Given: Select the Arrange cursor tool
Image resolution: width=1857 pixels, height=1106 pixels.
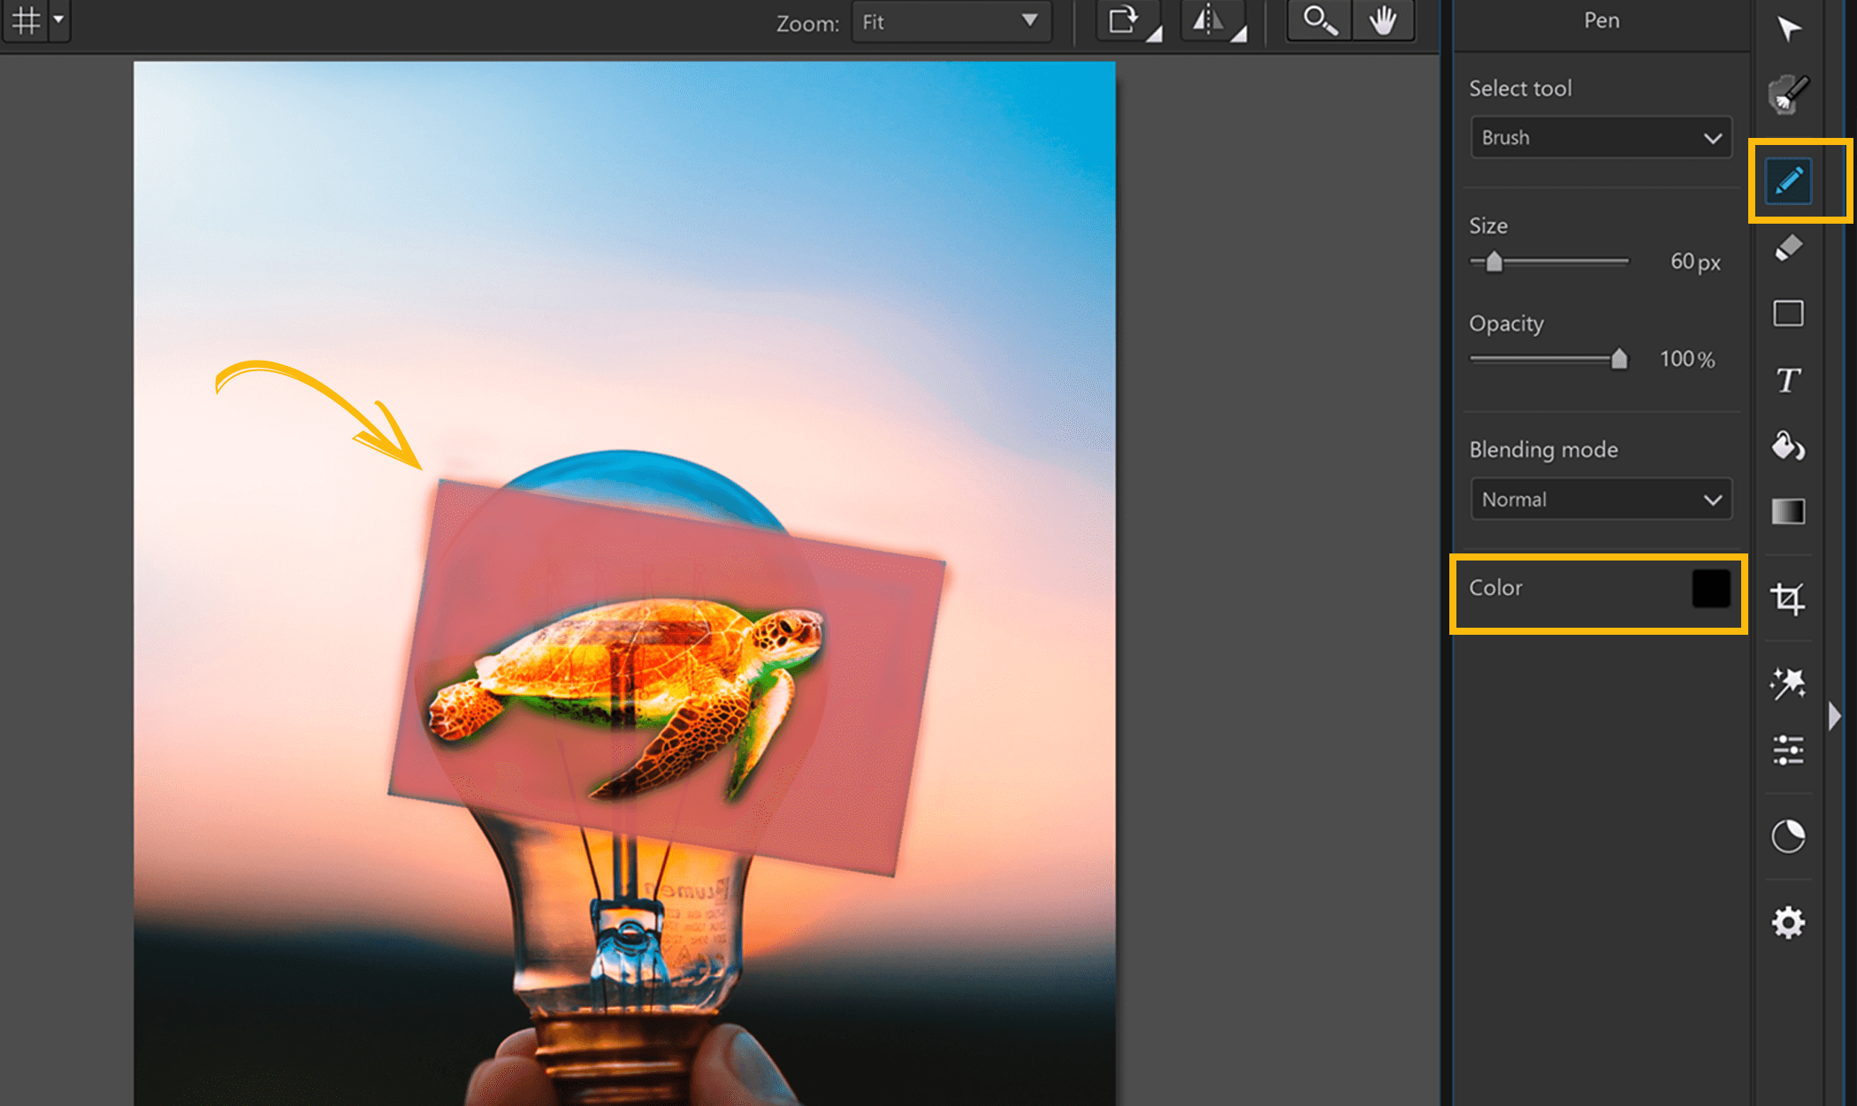Looking at the screenshot, I should coord(1788,29).
